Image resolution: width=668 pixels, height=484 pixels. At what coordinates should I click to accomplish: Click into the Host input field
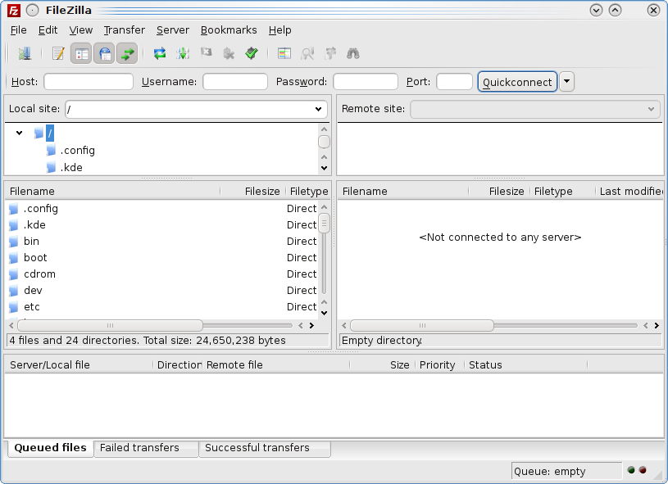click(89, 82)
